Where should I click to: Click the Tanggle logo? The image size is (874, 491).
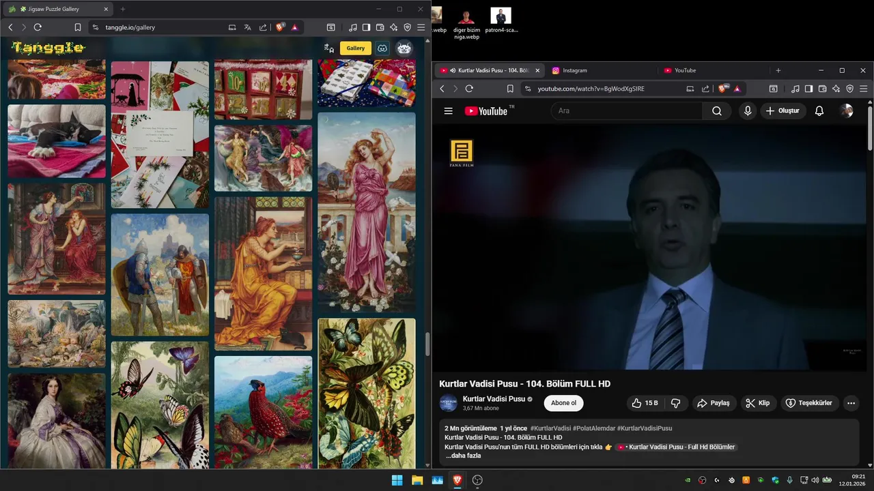tap(48, 48)
